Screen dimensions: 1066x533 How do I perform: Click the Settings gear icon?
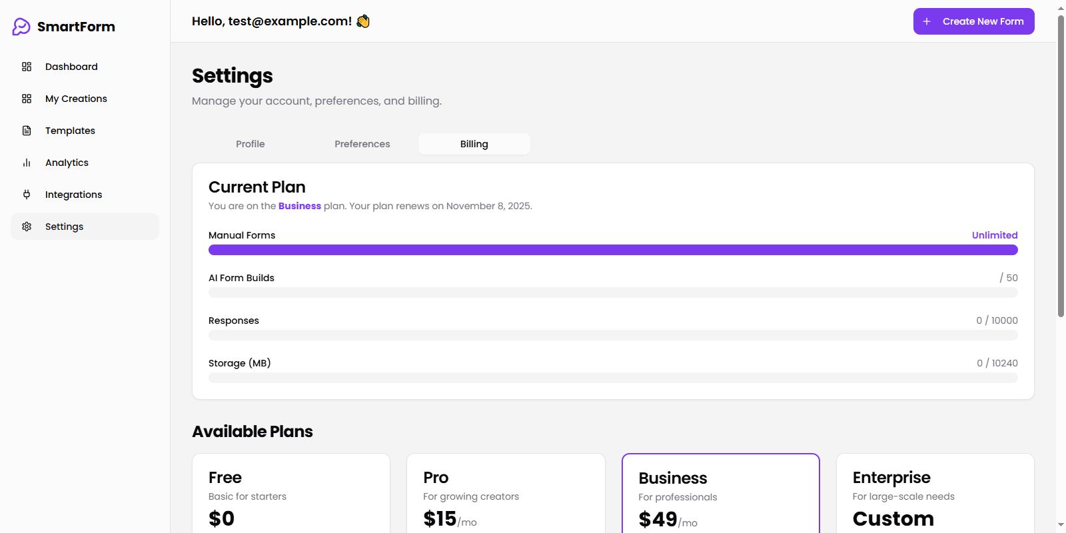[27, 227]
